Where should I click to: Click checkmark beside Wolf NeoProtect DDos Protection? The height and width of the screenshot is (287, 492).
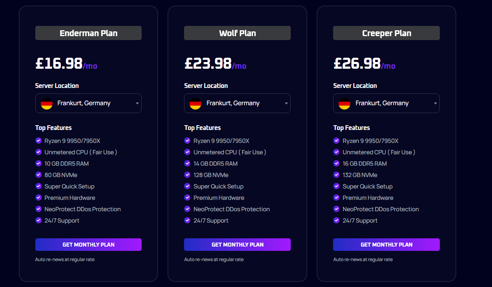[188, 209]
